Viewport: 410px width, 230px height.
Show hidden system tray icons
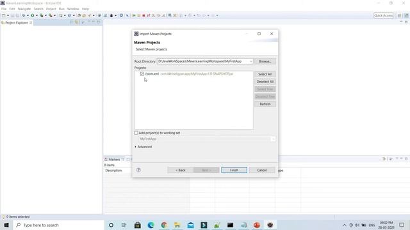pos(345,225)
